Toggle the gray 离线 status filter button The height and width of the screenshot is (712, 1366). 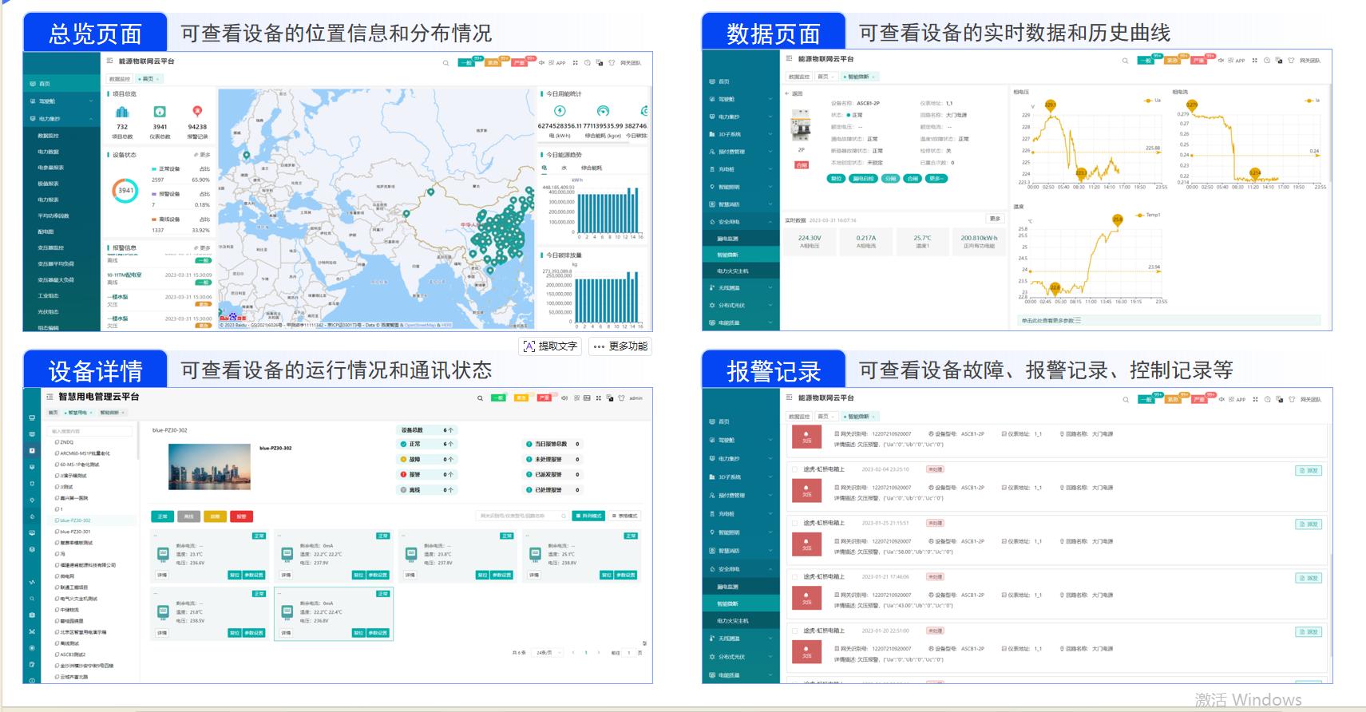pyautogui.click(x=188, y=516)
